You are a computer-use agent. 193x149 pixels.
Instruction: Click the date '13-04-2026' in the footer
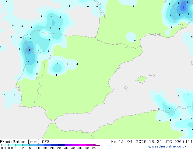[x=132, y=142]
